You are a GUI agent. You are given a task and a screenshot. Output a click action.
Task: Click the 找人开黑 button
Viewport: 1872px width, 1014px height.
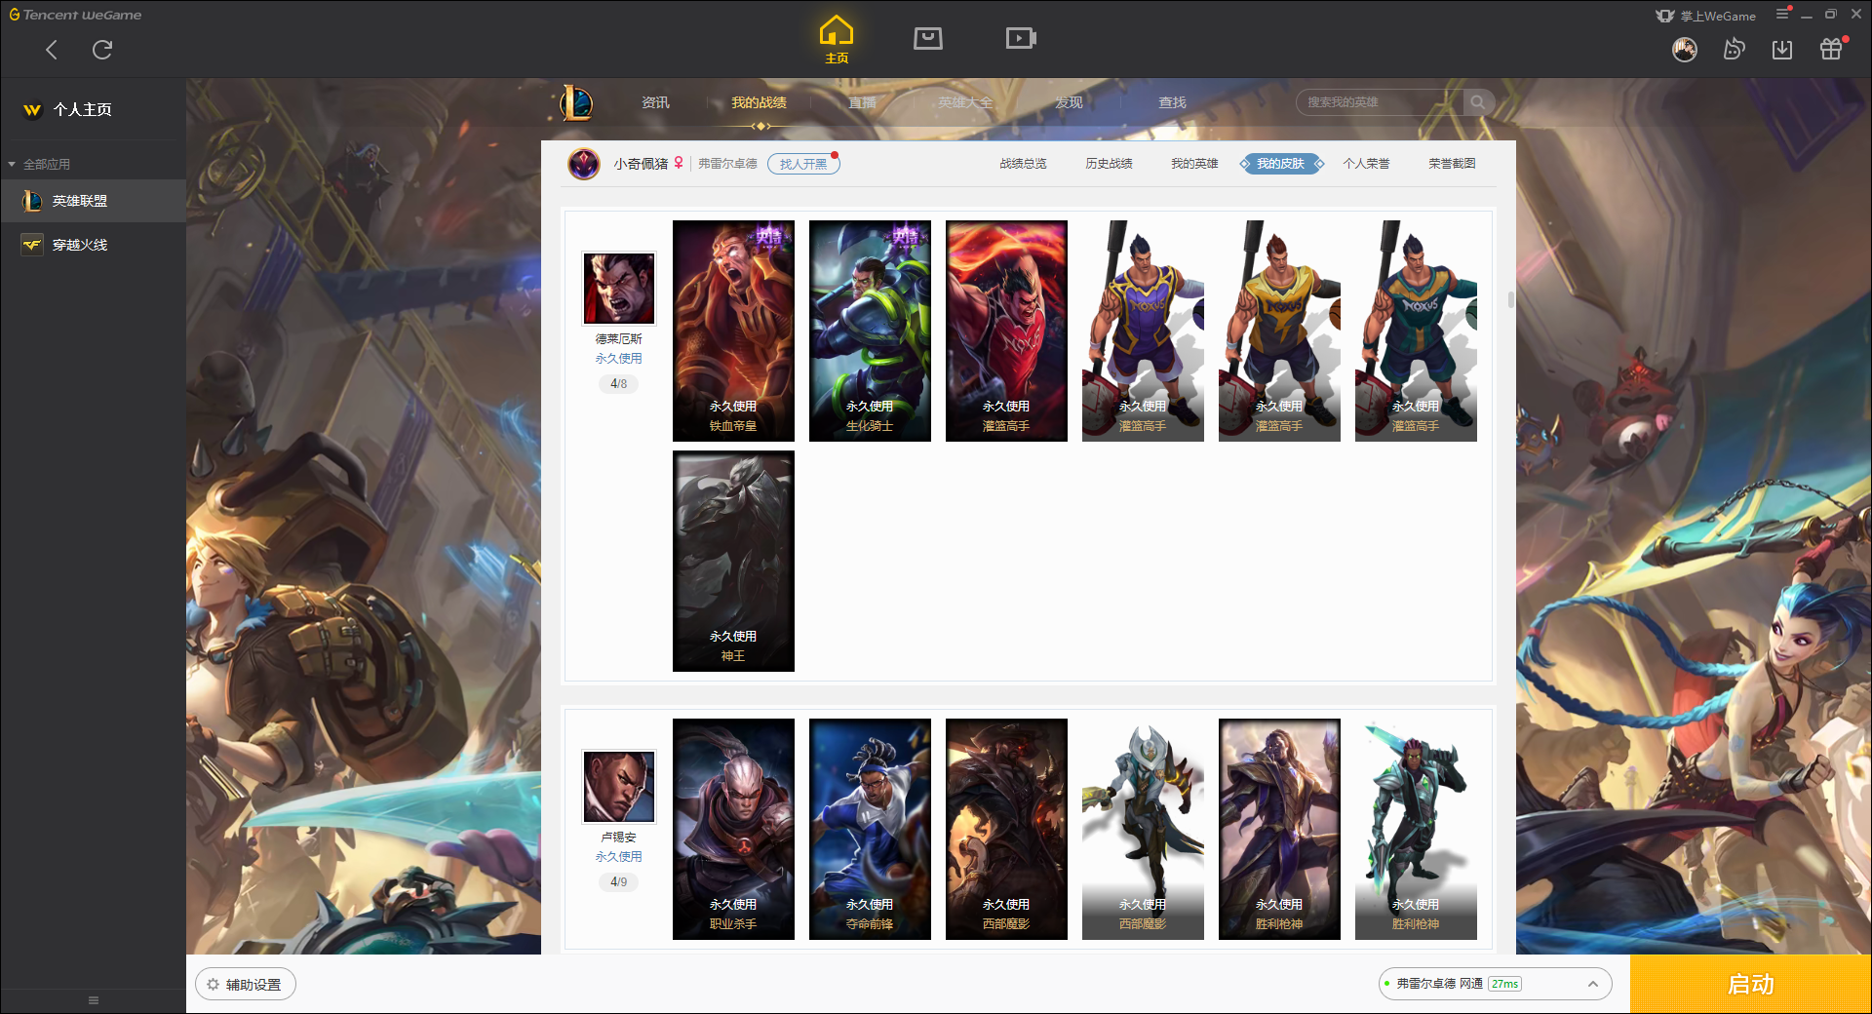point(803,164)
